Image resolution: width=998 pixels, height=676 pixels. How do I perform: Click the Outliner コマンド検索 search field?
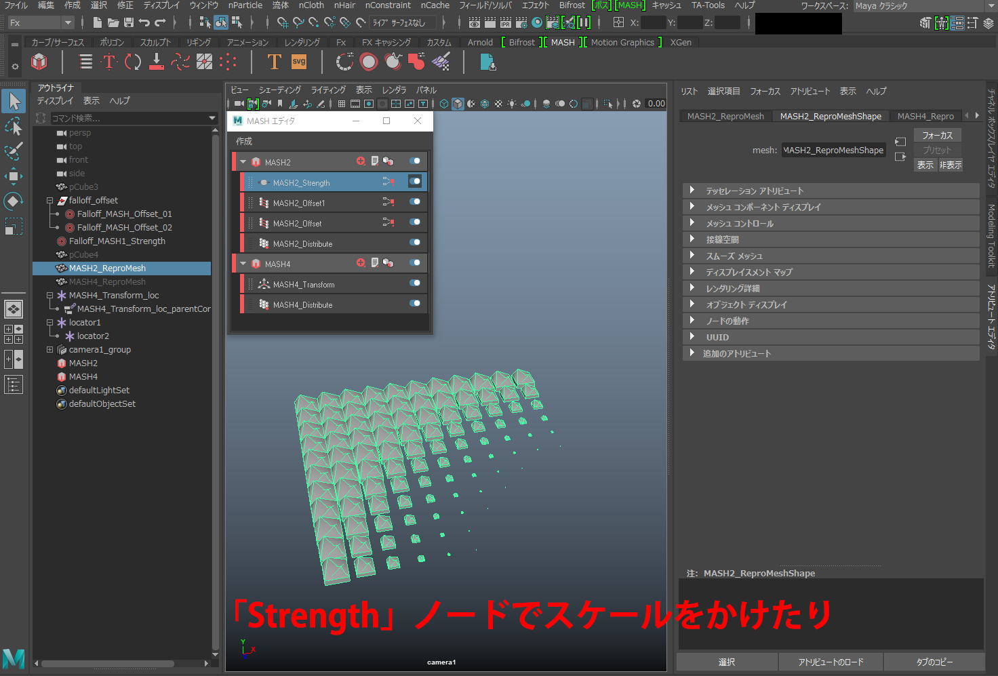tap(133, 118)
